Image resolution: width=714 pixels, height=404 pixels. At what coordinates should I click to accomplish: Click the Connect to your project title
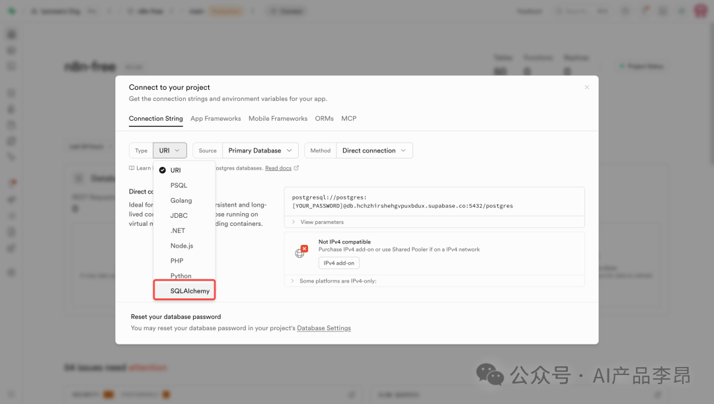pos(169,87)
